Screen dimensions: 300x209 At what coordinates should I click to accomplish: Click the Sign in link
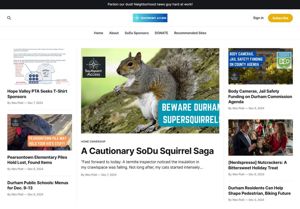tap(258, 18)
